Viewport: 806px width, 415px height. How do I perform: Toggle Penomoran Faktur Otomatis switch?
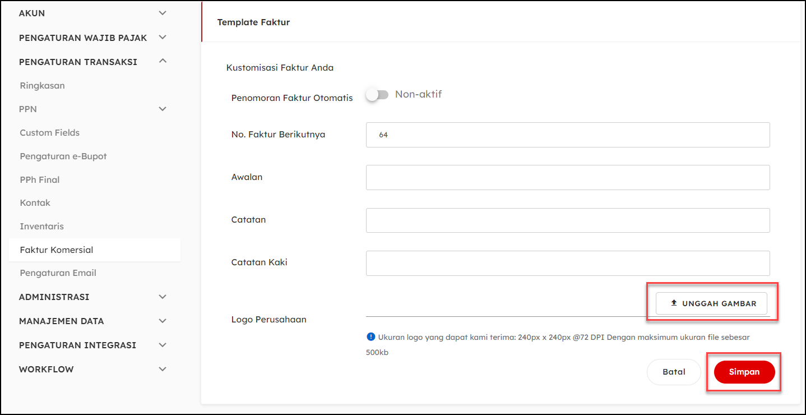coord(377,95)
